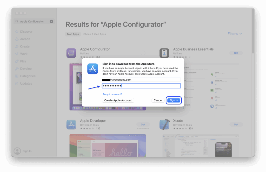The height and width of the screenshot is (172, 266).
Task: Get the Xcode app
Action: [x=236, y=125]
